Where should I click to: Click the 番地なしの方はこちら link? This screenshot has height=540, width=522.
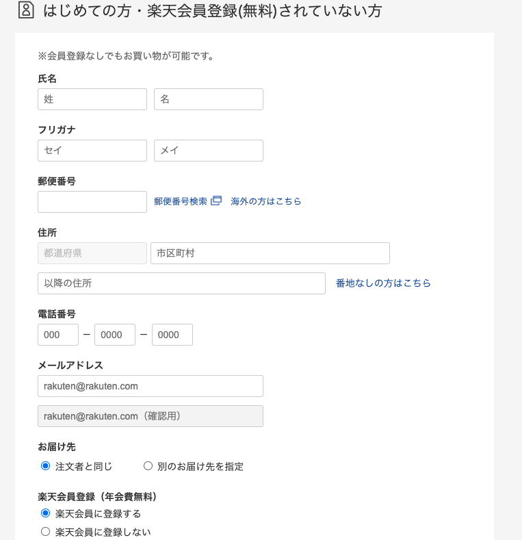[383, 283]
